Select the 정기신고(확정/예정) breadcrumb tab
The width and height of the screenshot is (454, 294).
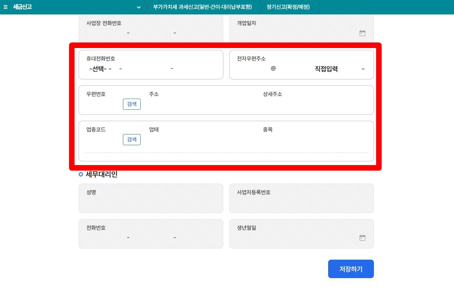coord(289,7)
